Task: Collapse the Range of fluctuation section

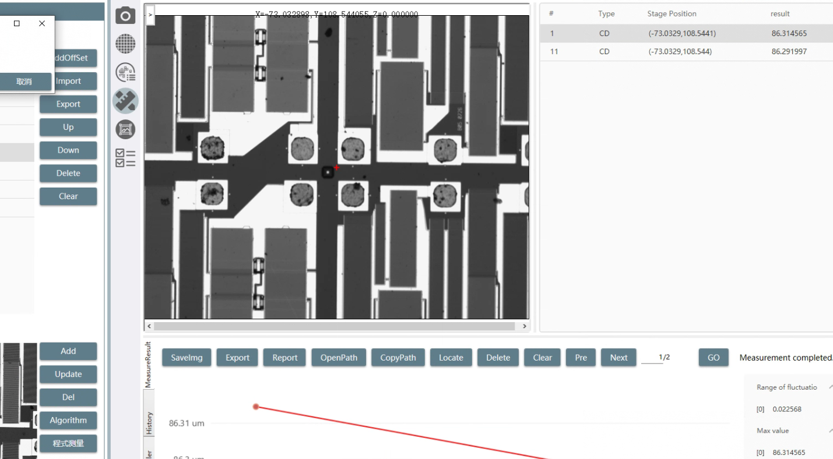Action: pyautogui.click(x=830, y=387)
